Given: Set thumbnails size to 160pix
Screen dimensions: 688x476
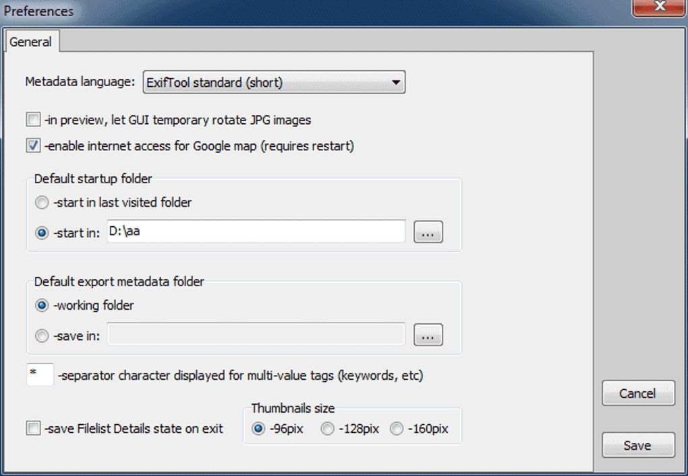Looking at the screenshot, I should tap(397, 429).
